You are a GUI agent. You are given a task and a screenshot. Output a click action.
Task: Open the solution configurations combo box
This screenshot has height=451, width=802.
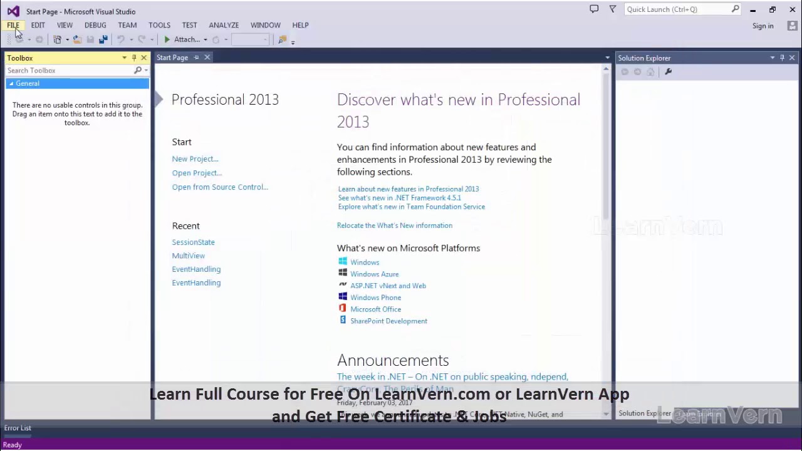pyautogui.click(x=251, y=39)
